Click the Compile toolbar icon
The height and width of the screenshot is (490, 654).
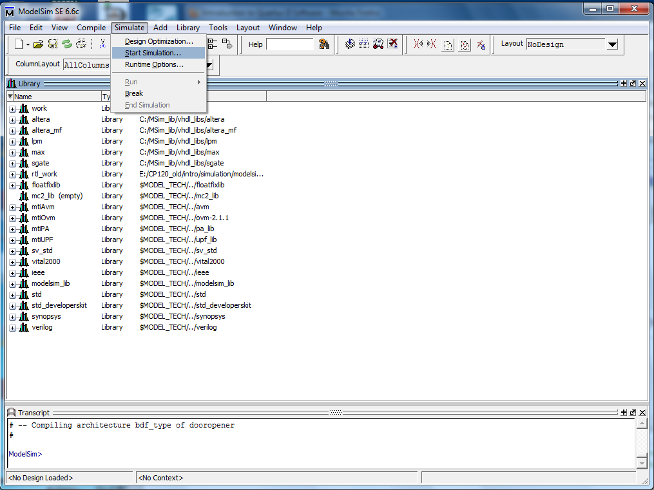(350, 44)
